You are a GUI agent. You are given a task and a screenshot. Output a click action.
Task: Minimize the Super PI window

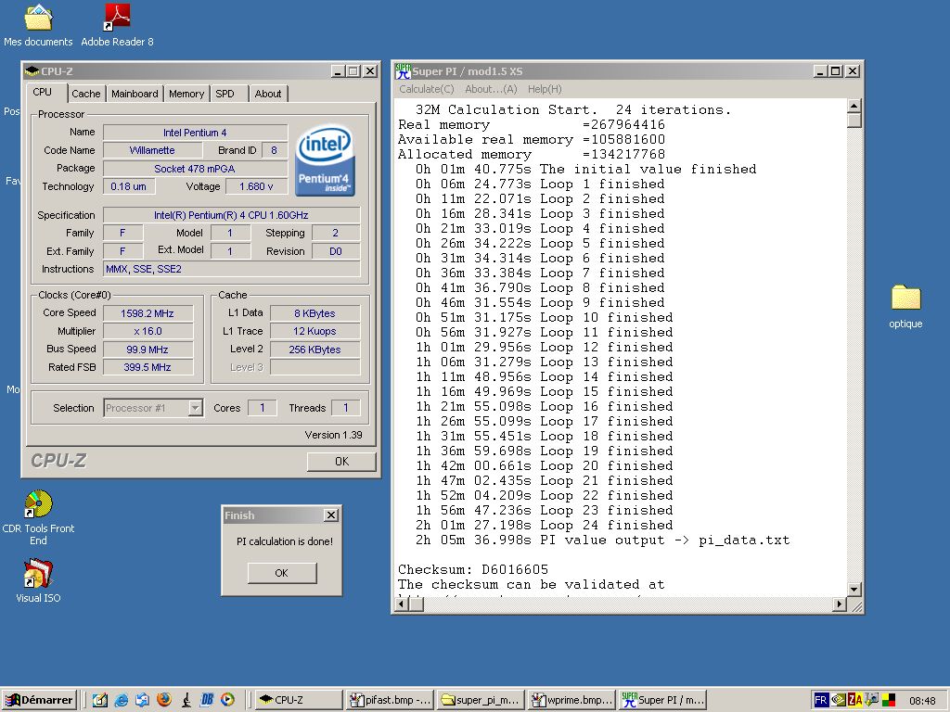pyautogui.click(x=820, y=70)
